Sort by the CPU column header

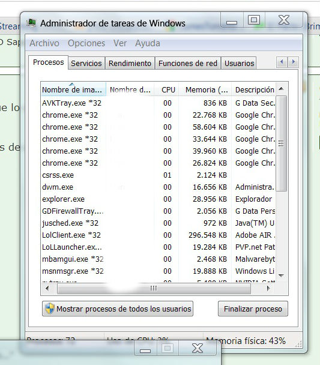[x=167, y=89]
